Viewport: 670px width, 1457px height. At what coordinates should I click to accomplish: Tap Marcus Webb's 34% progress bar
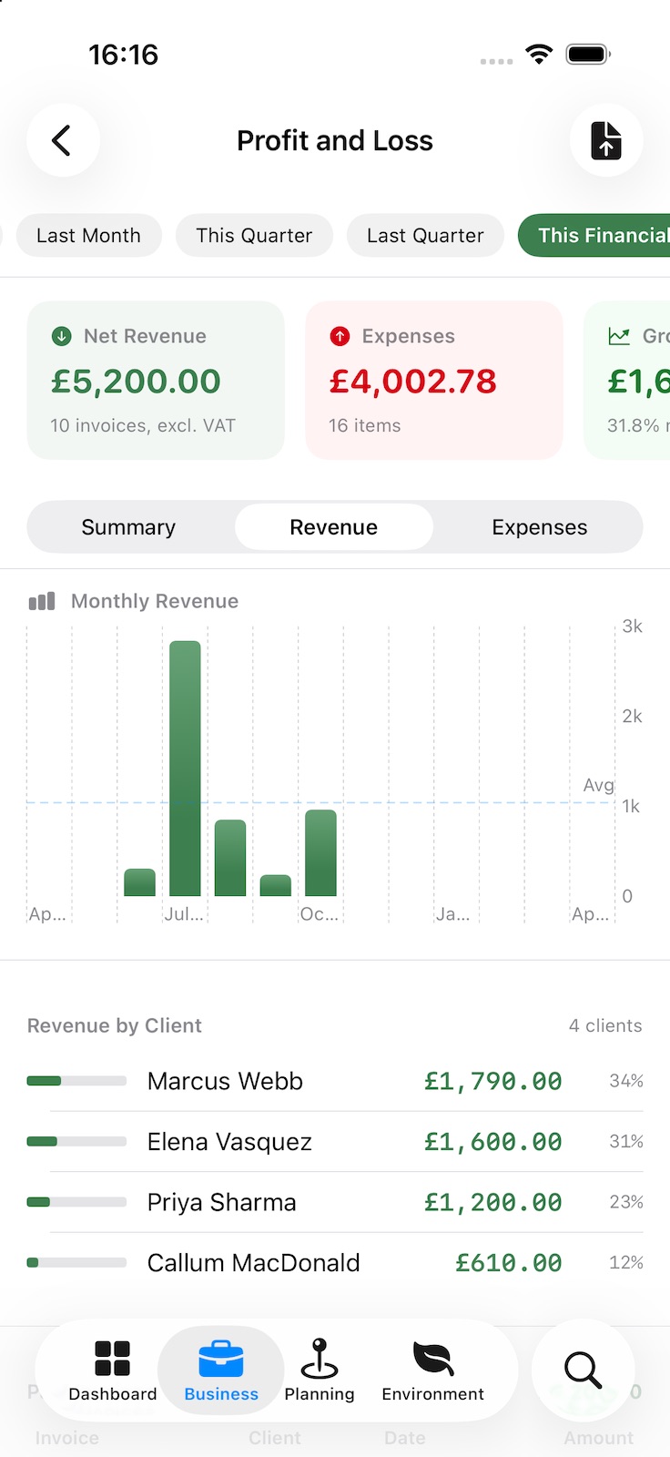click(76, 1081)
